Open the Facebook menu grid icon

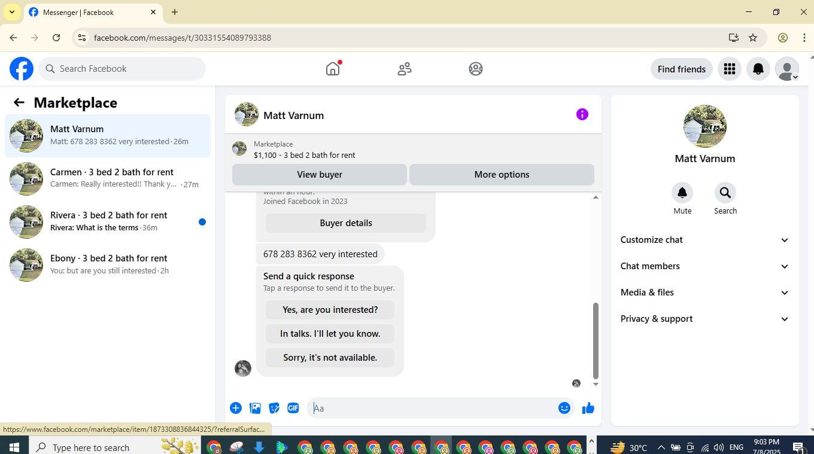point(729,69)
